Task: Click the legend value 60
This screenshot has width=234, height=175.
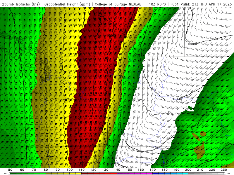Action: (x=22, y=170)
